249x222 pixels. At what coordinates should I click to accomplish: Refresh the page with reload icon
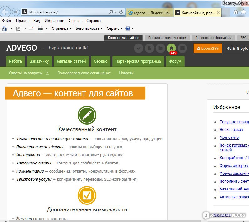click(121, 12)
